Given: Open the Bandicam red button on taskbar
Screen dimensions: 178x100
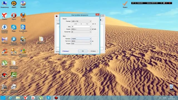Looking at the screenshot, I should pos(56,98).
